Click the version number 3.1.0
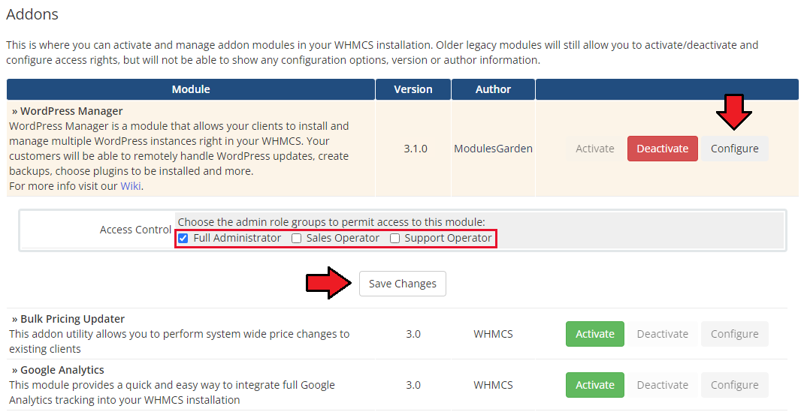 [x=416, y=149]
